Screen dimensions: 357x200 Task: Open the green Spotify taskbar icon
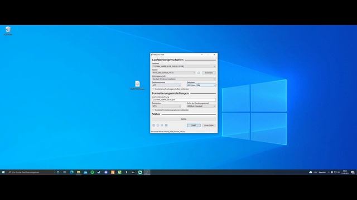[92, 172]
